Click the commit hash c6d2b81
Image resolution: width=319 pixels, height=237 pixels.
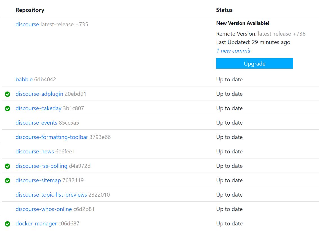point(84,209)
